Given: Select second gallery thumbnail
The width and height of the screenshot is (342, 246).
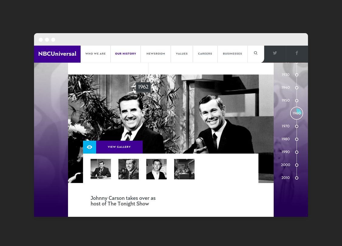Looking at the screenshot, I should (x=128, y=169).
